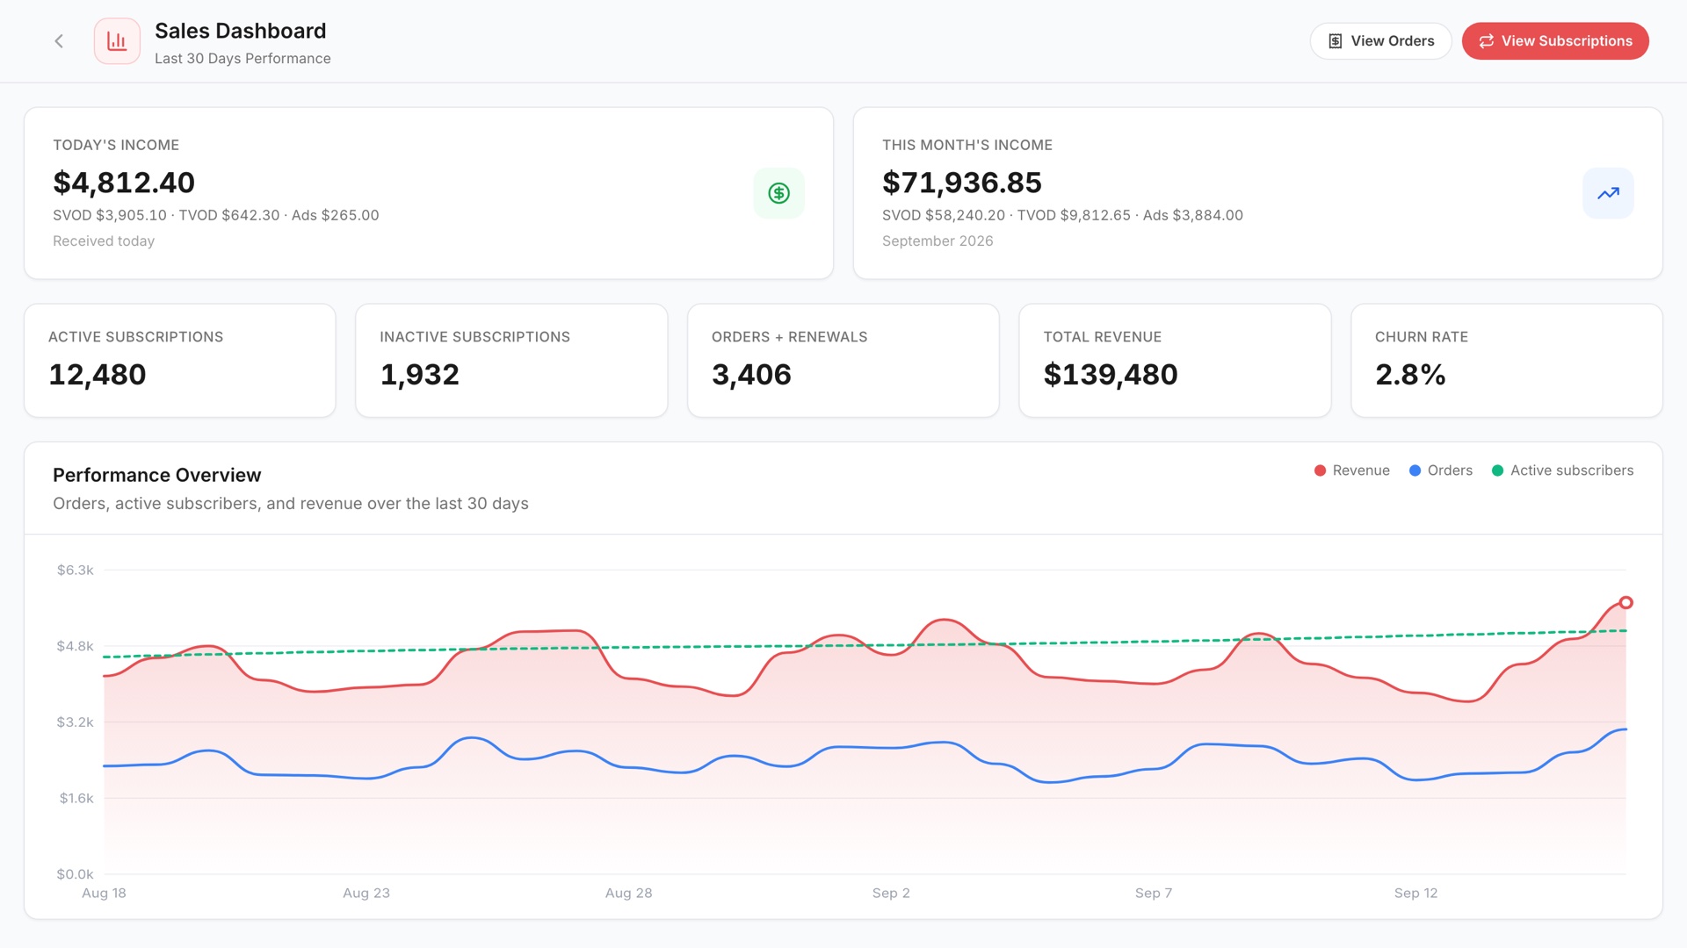Screen dimensions: 1687x948
Task: Toggle the Revenue series in the legend
Action: click(1351, 470)
